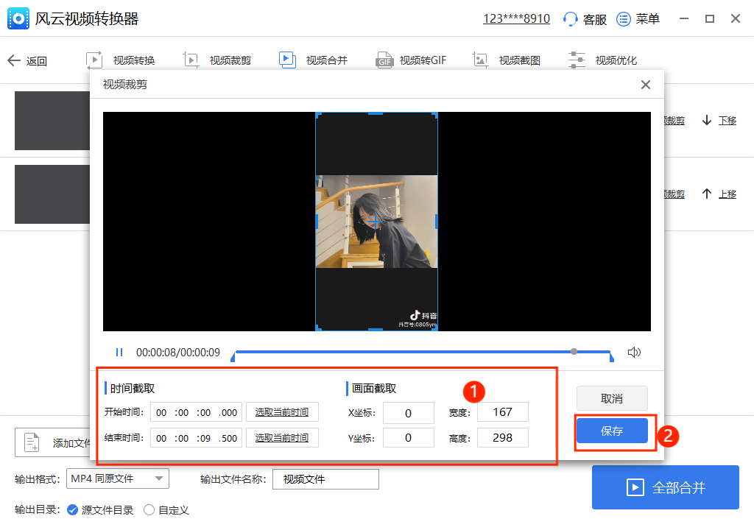Mute audio with the speaker icon
The height and width of the screenshot is (530, 754).
(x=634, y=352)
